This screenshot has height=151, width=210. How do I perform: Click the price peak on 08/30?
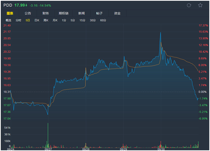pyautogui.click(x=160, y=33)
